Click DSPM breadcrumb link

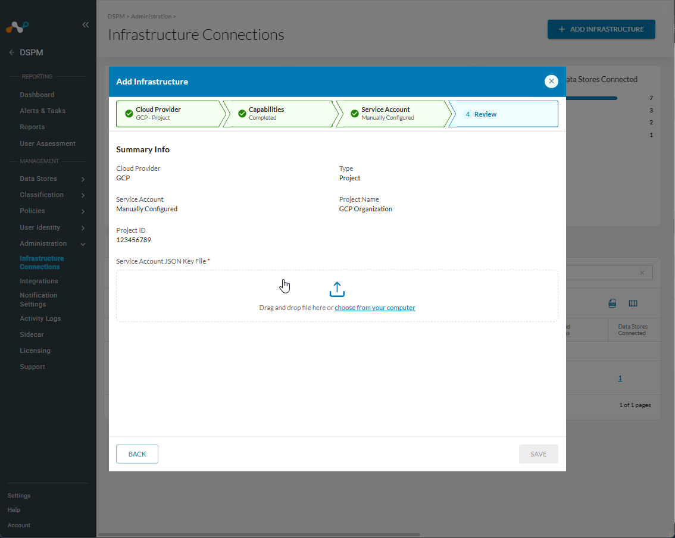pos(116,16)
